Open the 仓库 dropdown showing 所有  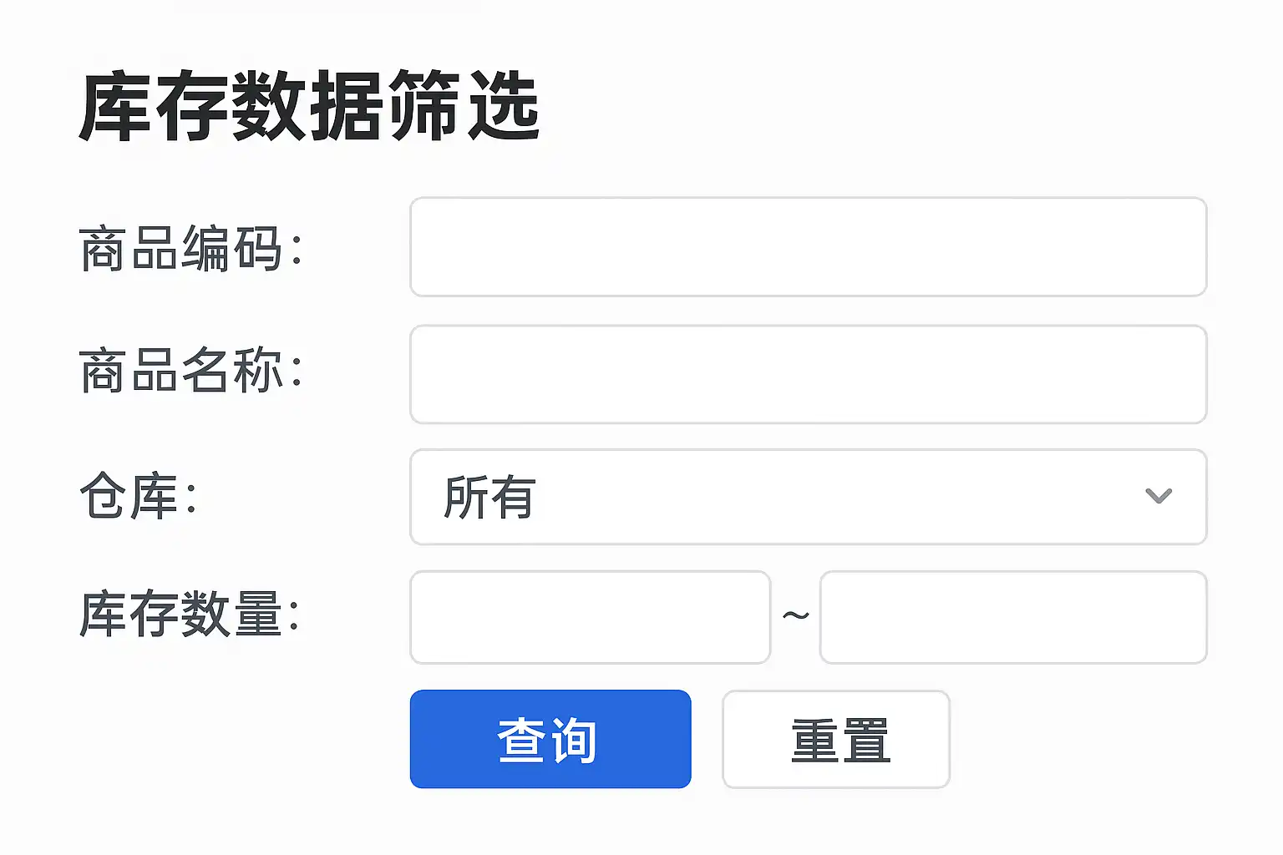click(807, 497)
